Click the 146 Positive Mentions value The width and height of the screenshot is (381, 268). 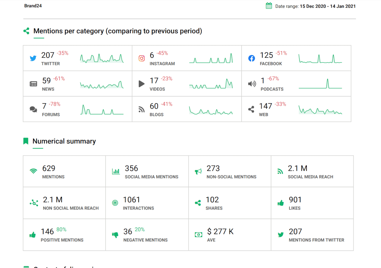pos(47,232)
